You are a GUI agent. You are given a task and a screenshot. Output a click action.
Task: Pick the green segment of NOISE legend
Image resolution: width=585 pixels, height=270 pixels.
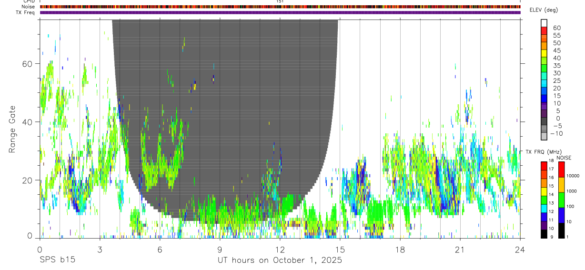click(x=561, y=200)
